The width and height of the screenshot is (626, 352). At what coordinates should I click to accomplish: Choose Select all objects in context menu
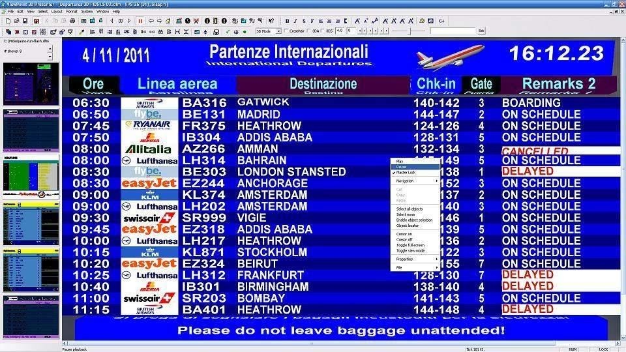[x=415, y=209]
